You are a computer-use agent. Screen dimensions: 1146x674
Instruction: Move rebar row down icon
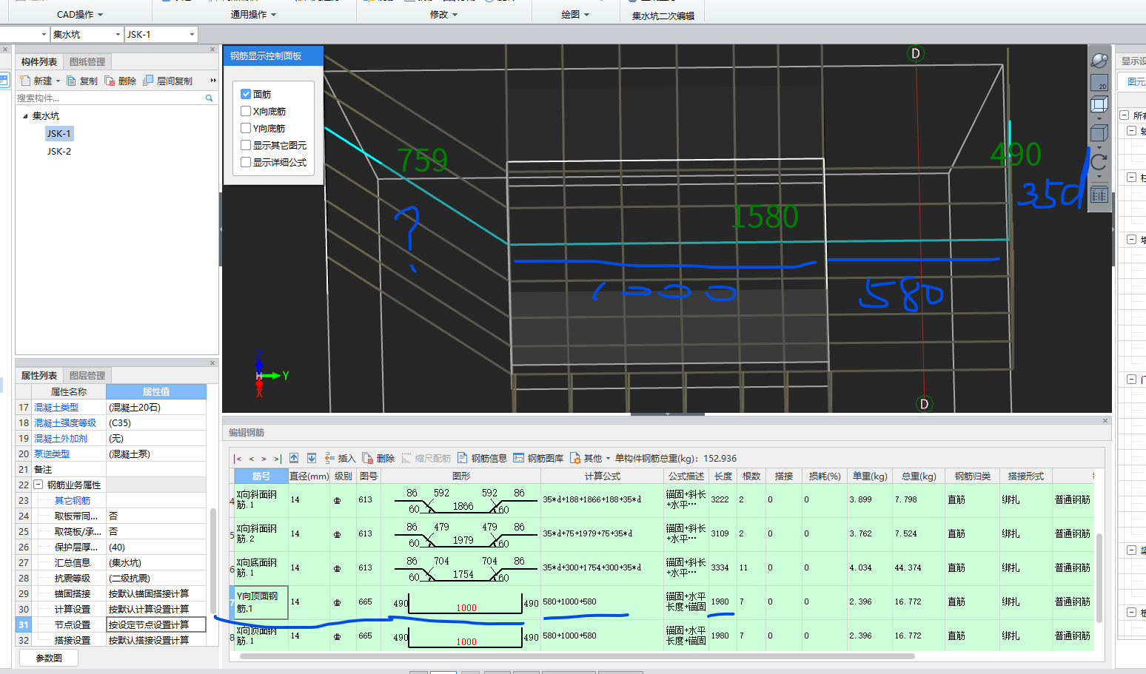tap(312, 458)
